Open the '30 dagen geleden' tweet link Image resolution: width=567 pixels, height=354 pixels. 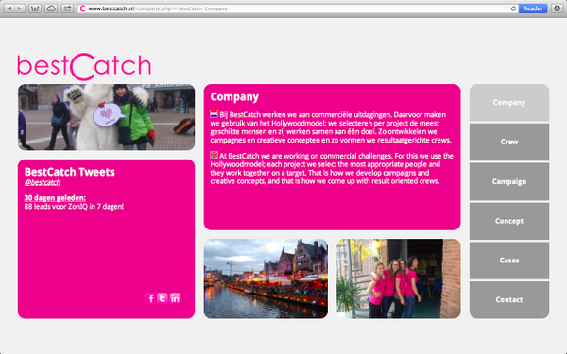point(55,198)
